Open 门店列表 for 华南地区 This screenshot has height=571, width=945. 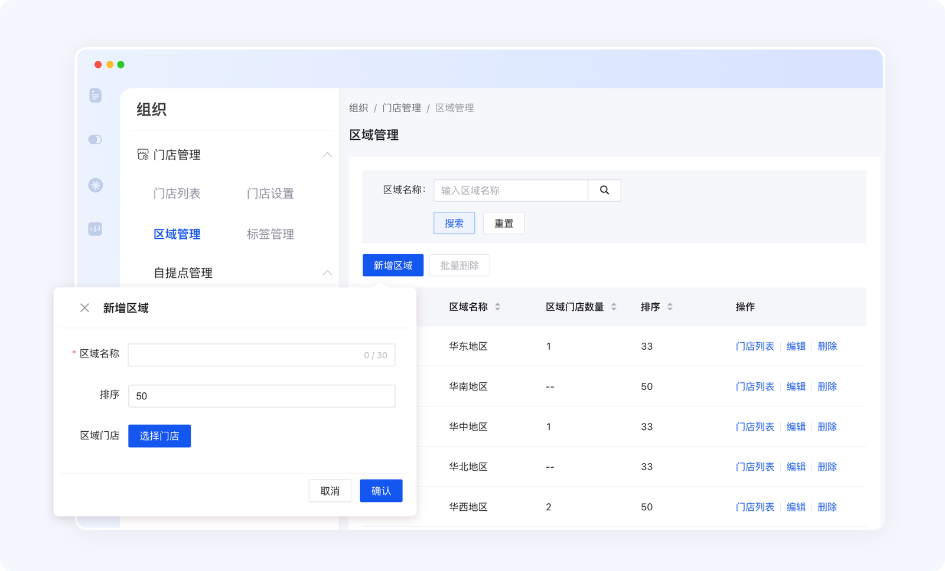tap(755, 386)
